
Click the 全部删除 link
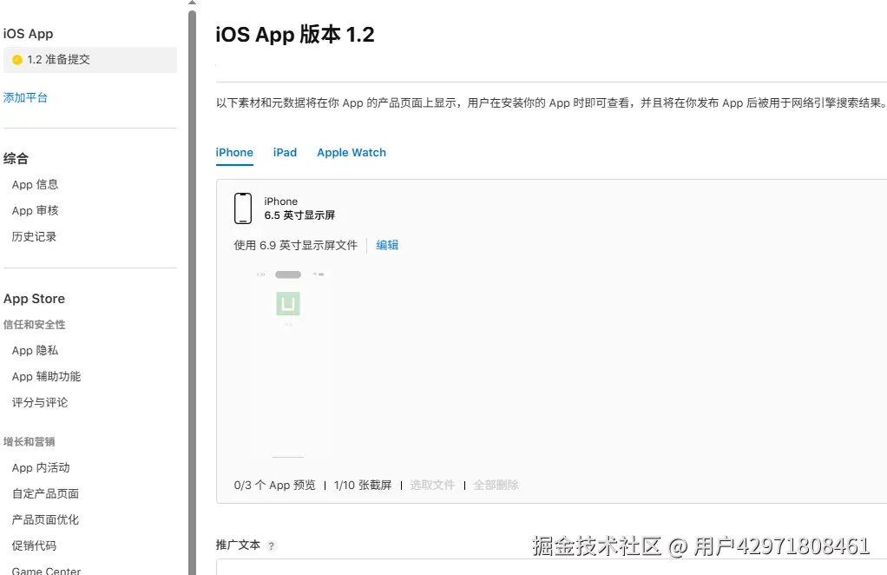coord(496,485)
